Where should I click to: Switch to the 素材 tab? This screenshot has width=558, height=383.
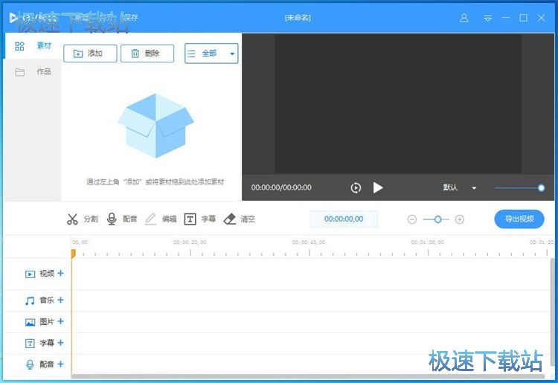click(33, 46)
